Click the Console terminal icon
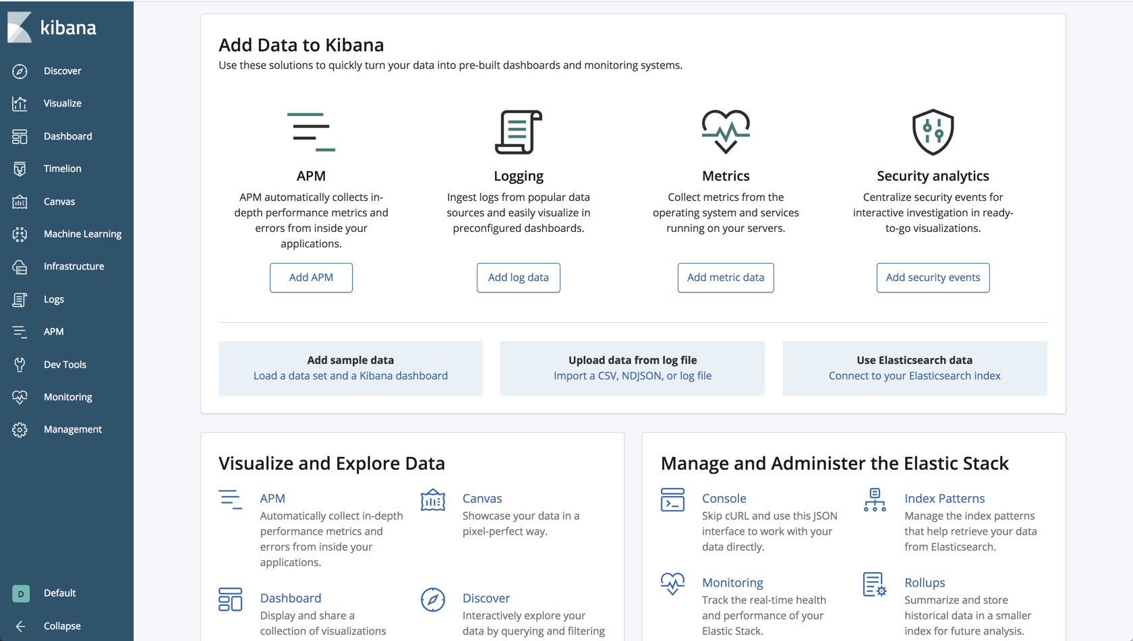The image size is (1133, 641). tap(672, 500)
